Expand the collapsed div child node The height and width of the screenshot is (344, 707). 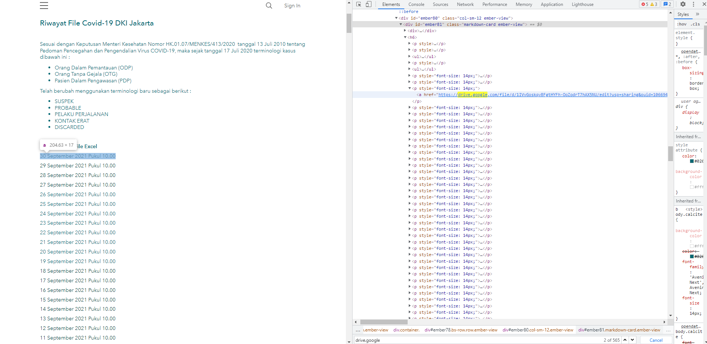coord(405,31)
